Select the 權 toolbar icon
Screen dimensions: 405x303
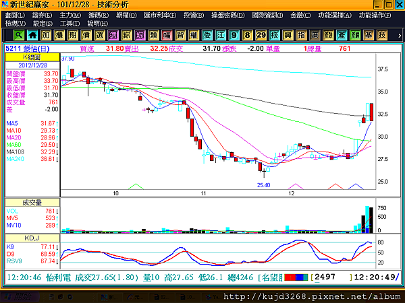click(194, 35)
